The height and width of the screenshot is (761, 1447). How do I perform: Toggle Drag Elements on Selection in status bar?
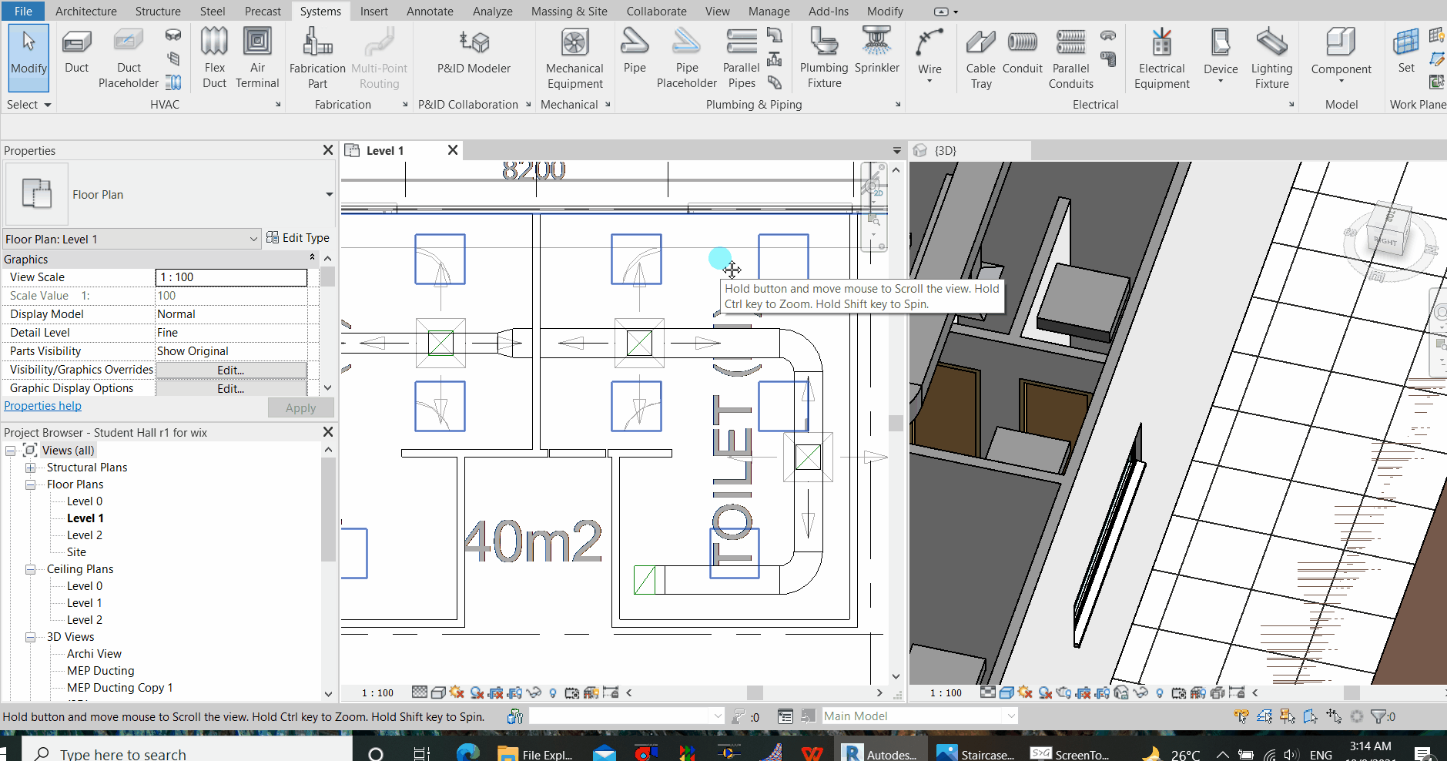tap(1334, 716)
